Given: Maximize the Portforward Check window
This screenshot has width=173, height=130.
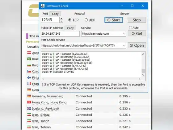Looking at the screenshot, I should (132, 6).
